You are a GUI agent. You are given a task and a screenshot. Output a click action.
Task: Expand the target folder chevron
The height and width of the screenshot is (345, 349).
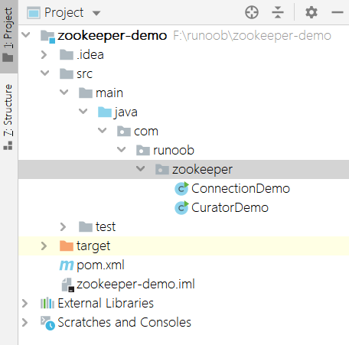pos(44,246)
